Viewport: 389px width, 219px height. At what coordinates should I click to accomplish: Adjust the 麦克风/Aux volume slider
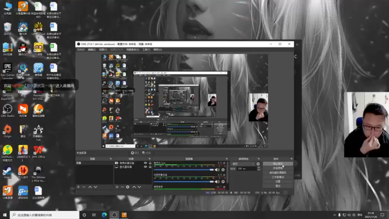184,170
